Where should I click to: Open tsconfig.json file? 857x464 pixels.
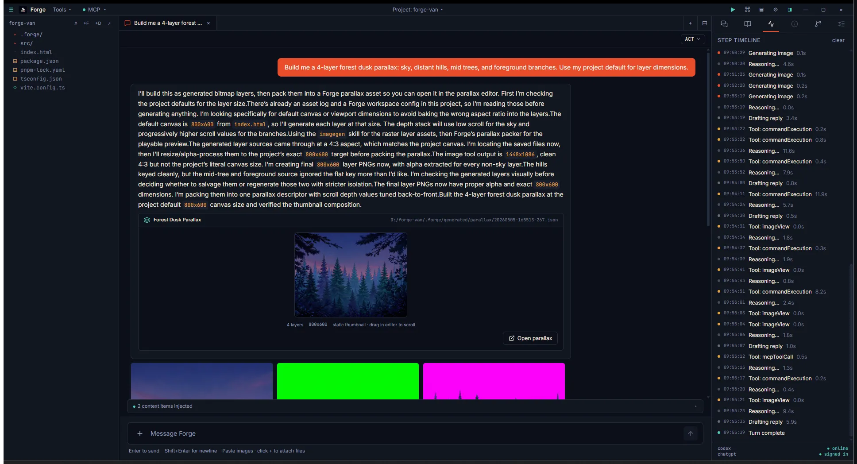tap(41, 79)
